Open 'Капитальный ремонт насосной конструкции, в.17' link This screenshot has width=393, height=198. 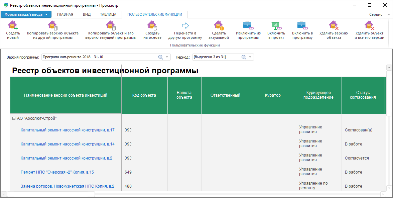68,130
